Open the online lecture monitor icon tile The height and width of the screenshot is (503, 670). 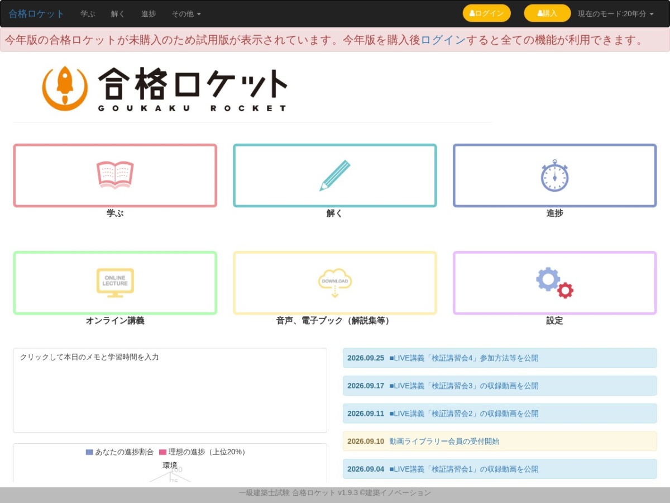pos(115,283)
